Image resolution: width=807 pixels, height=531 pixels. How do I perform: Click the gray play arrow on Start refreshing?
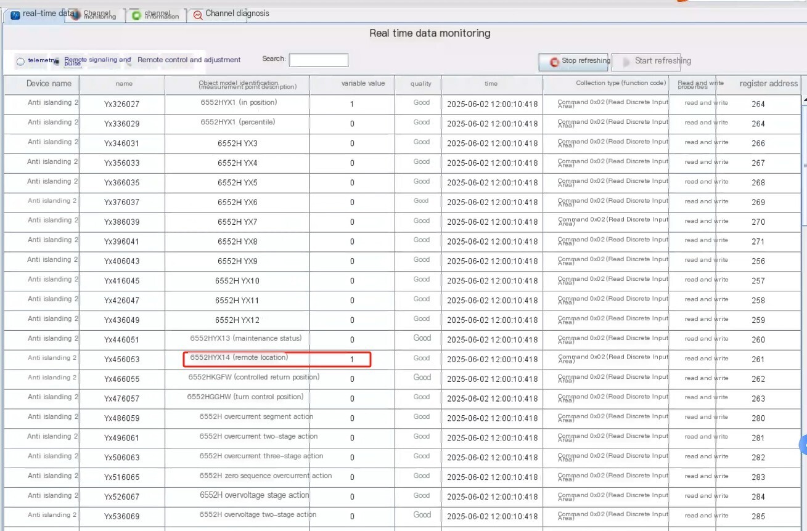(x=626, y=62)
